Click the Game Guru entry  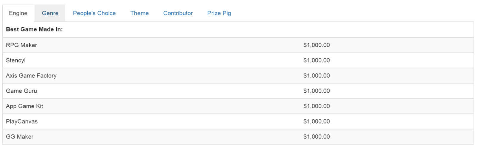click(21, 91)
